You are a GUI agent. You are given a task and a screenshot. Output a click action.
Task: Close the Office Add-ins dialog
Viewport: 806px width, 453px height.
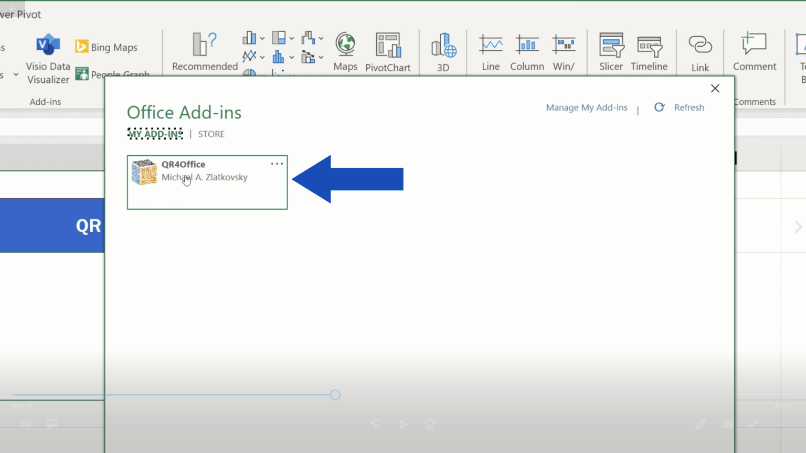pos(715,89)
